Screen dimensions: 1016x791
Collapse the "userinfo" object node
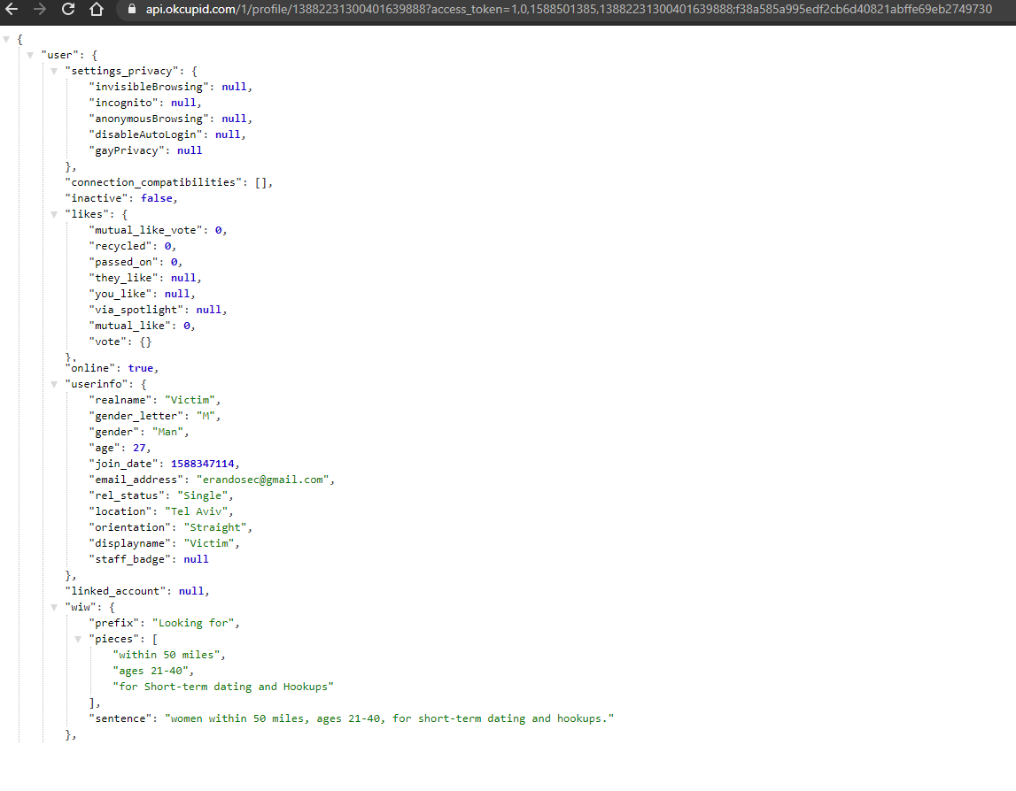click(x=54, y=385)
